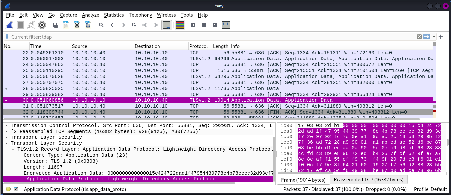Apply the filter with the blue arrow
The width and height of the screenshot is (452, 195).
coord(426,37)
